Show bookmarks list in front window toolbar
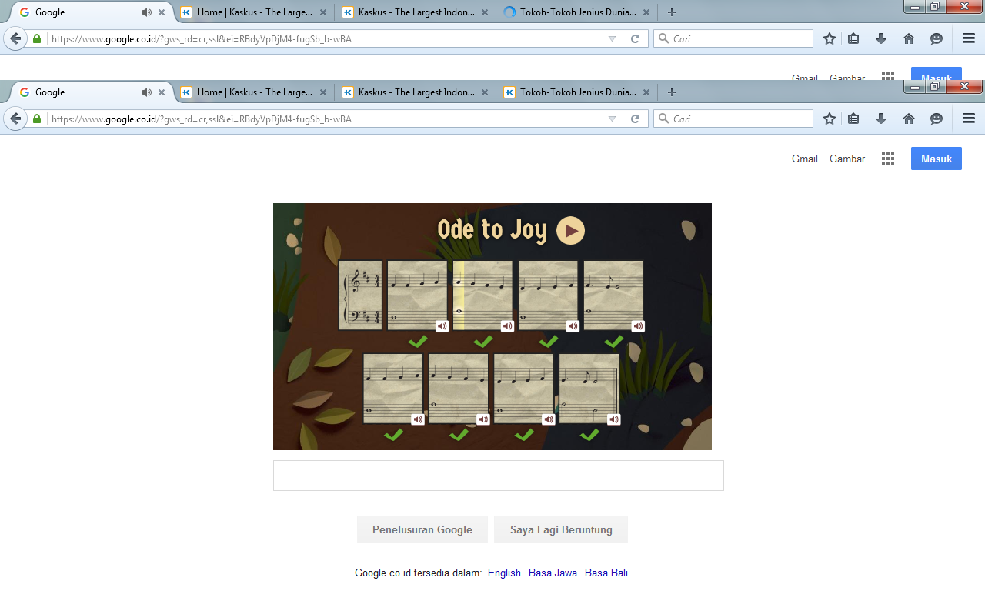985x591 pixels. click(853, 119)
